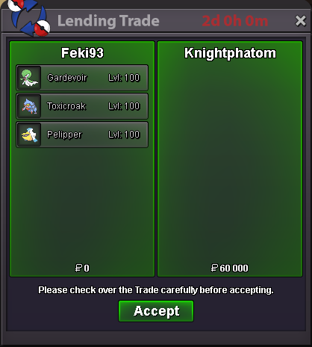Screen dimensions: 312x347
Task: Click the 60 000 money offer amount
Action: 234,268
